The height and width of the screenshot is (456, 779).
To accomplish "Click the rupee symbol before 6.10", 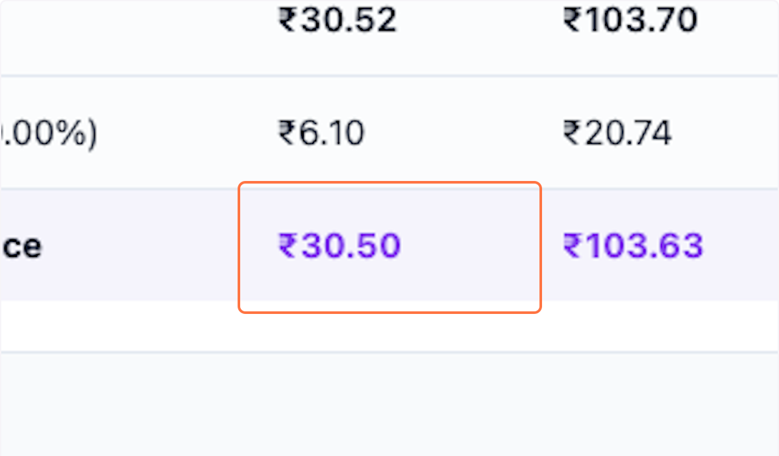I will click(x=287, y=134).
